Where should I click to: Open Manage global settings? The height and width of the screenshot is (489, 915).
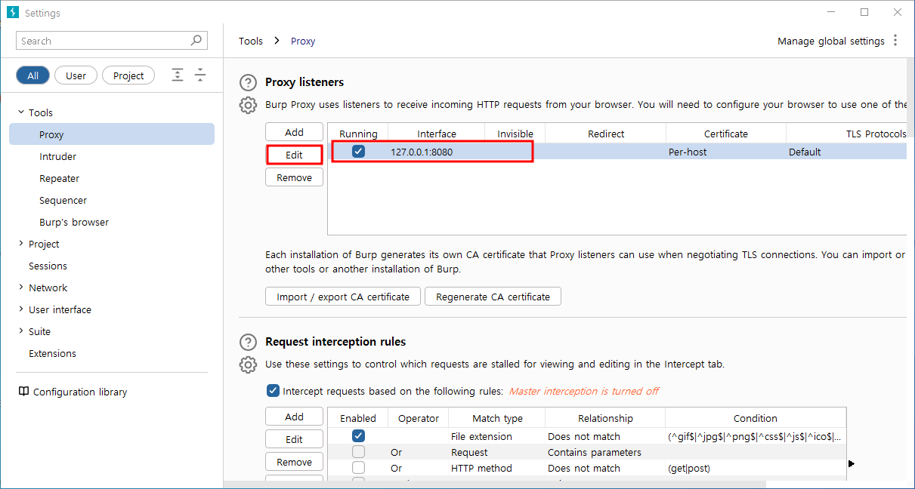[831, 41]
